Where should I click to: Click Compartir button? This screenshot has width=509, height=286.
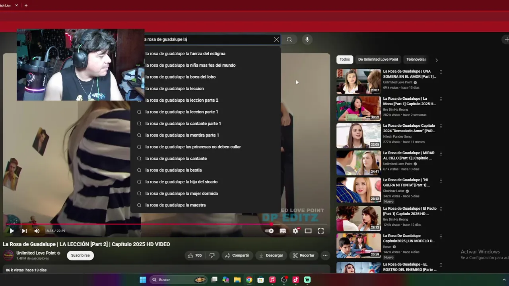[237, 255]
